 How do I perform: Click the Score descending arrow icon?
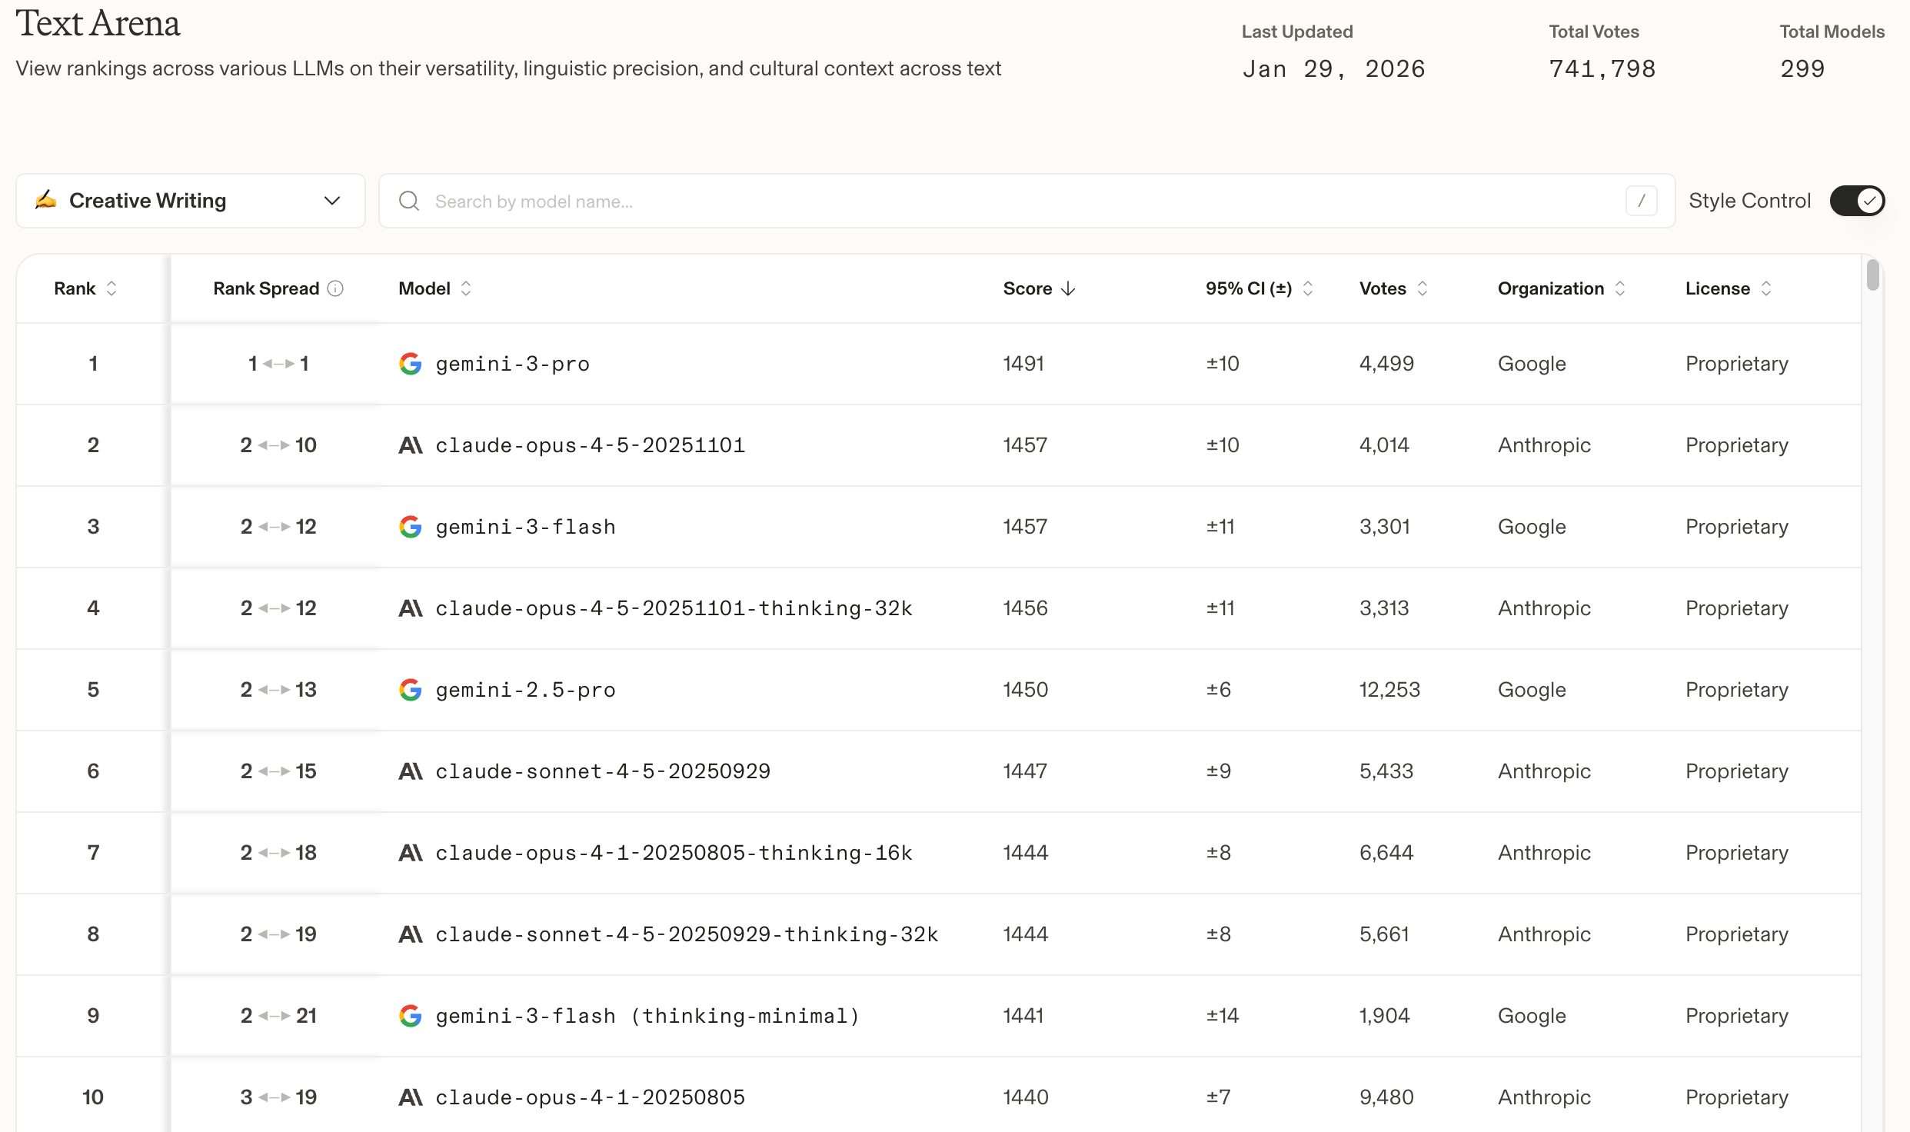click(x=1068, y=288)
